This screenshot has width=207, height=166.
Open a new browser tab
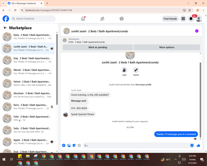(x=47, y=3)
